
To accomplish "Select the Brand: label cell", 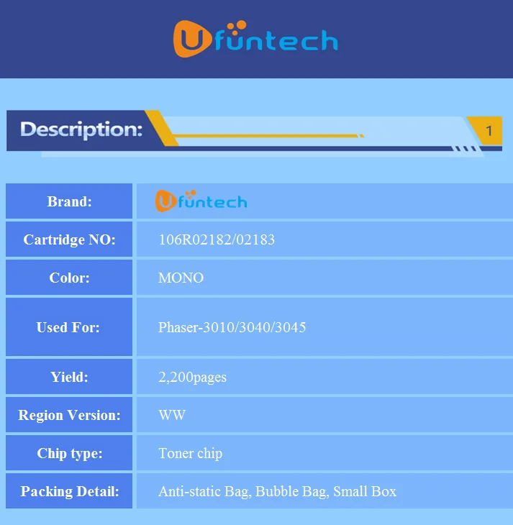I will point(69,201).
